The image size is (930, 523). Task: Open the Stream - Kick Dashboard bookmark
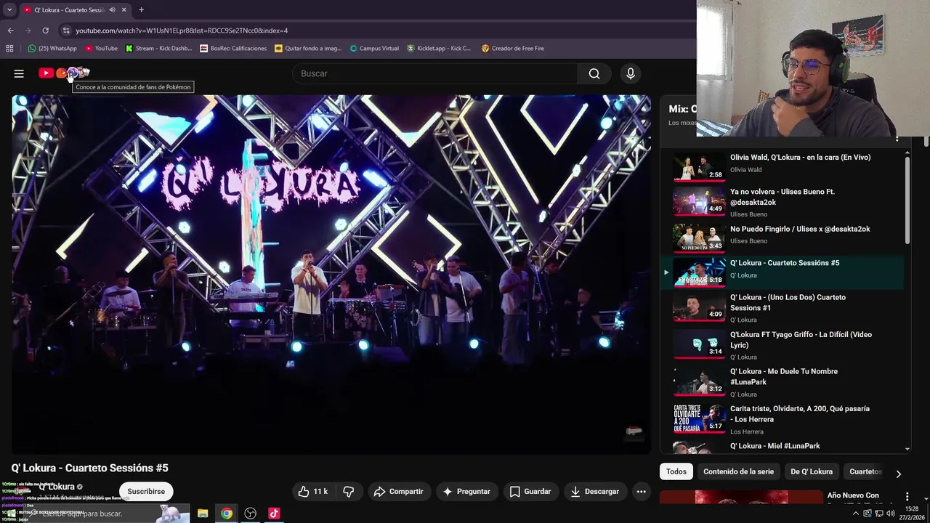click(158, 48)
